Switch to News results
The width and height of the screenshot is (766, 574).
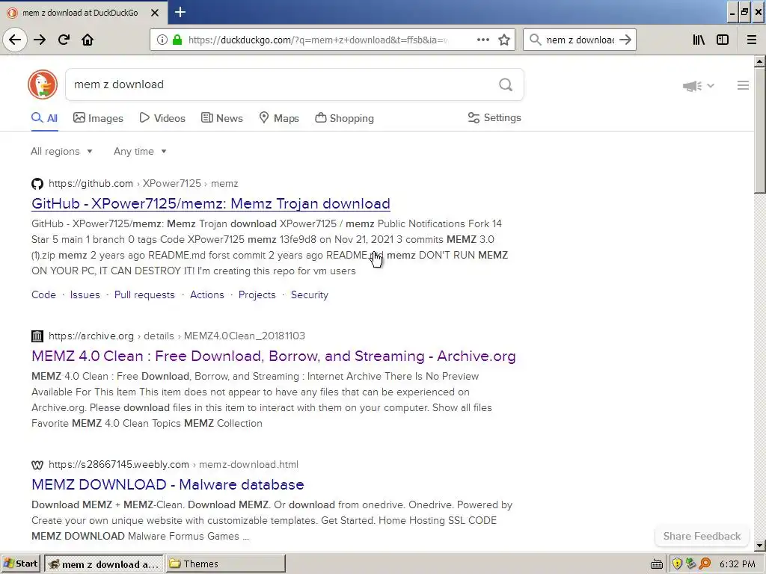point(221,118)
